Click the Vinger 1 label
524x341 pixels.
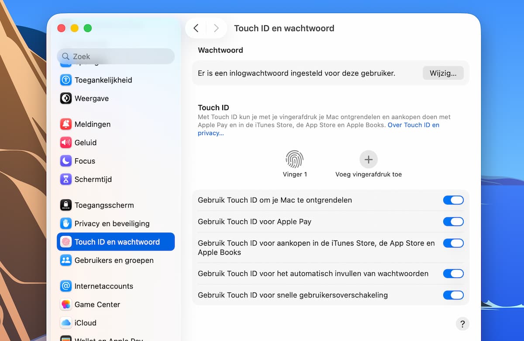(295, 174)
